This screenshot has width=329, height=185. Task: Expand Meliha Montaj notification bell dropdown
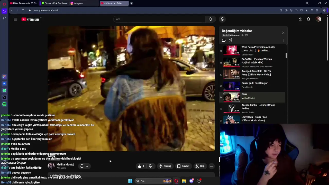click(x=84, y=166)
